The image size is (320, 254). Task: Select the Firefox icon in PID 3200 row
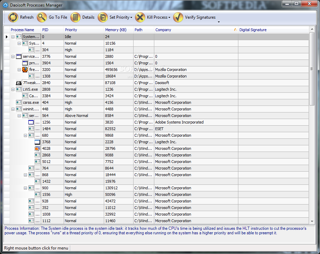click(x=25, y=70)
